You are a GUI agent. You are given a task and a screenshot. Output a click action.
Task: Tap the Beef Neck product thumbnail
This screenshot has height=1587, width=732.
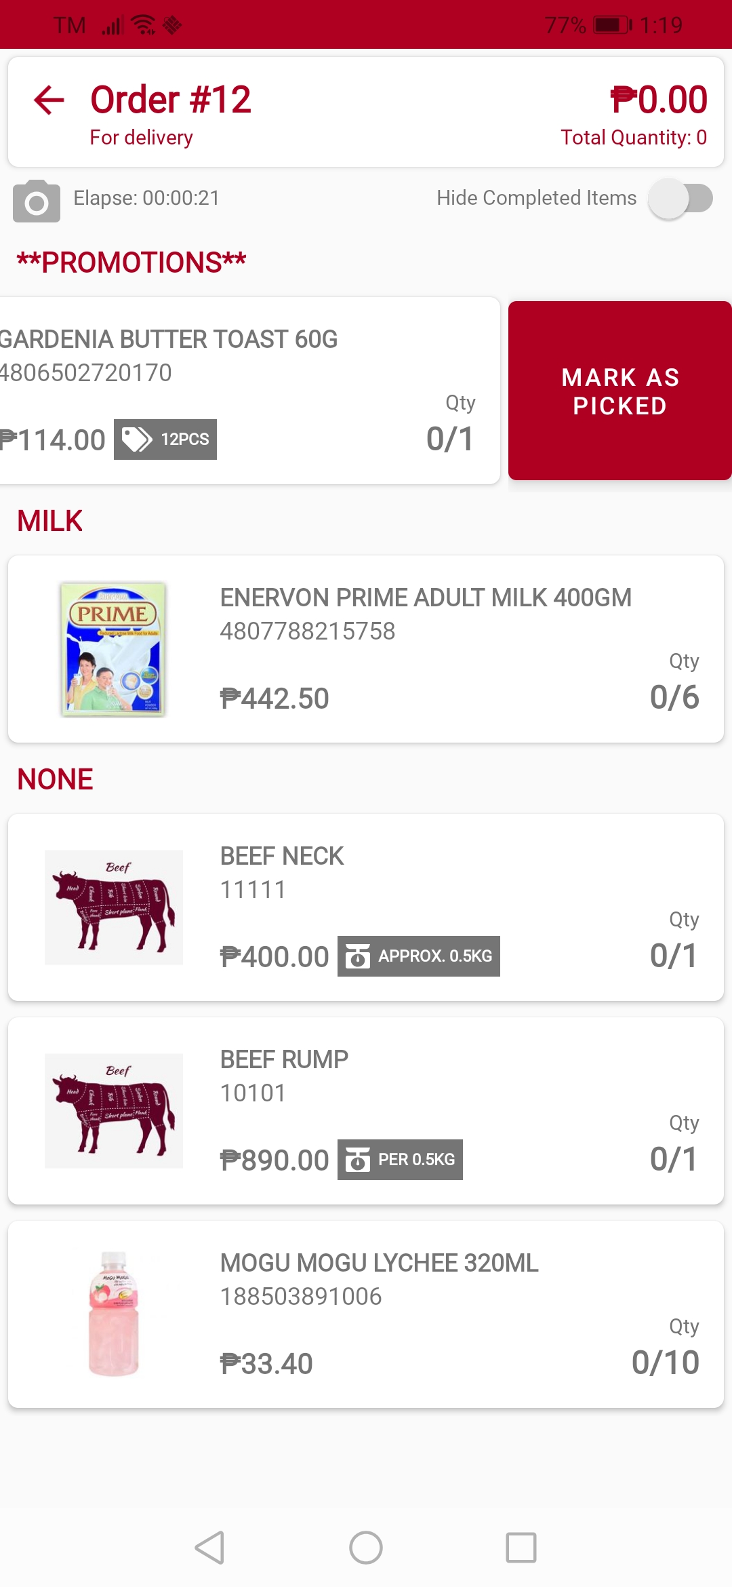click(114, 907)
